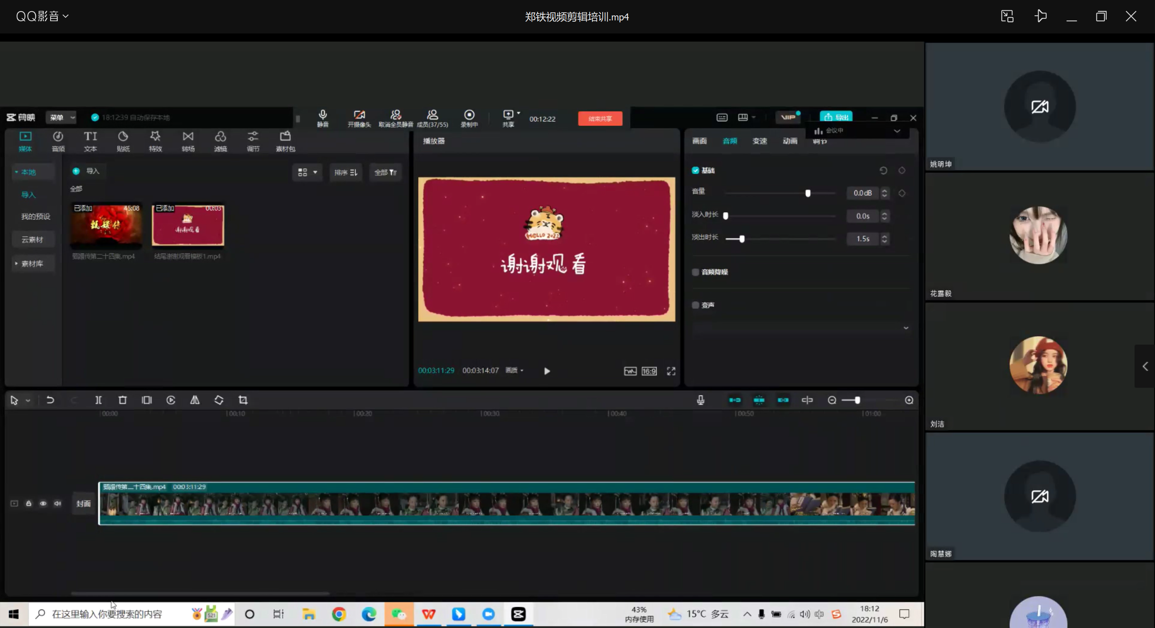This screenshot has width=1155, height=628.
Task: Click the rotate icon in timeline toolbar
Action: (219, 400)
